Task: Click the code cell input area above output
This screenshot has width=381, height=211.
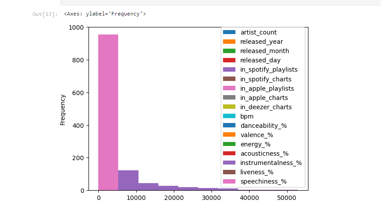Action: pos(220,2)
